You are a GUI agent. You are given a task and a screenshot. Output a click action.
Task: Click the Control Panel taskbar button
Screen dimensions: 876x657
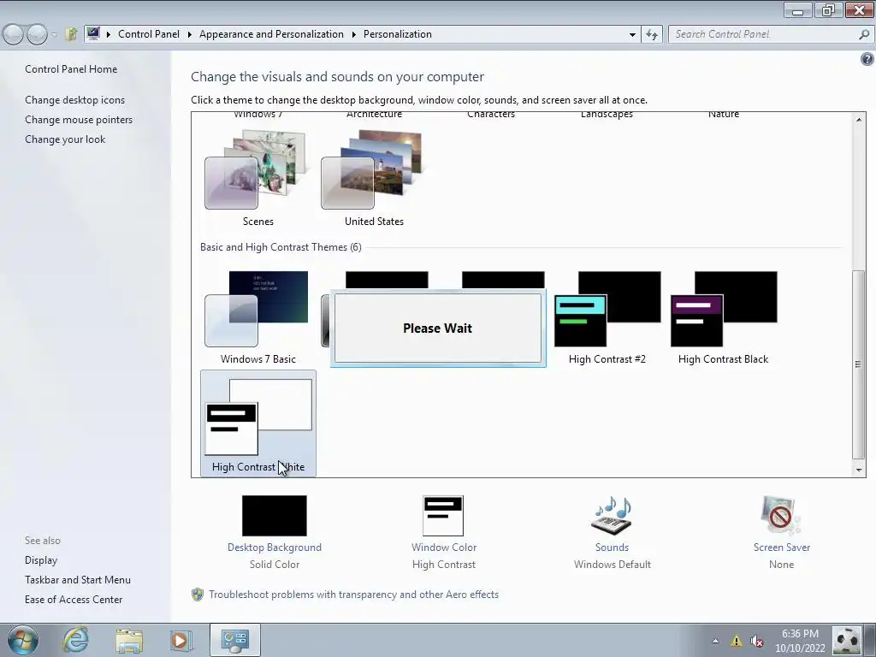click(234, 640)
